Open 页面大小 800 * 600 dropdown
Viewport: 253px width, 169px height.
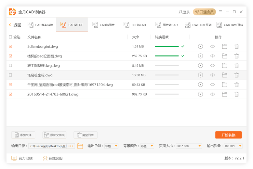click(x=189, y=146)
